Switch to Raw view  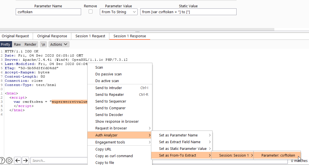(17, 45)
